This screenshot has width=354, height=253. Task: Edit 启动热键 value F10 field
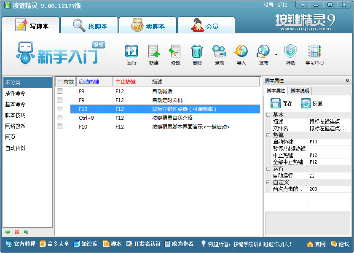[329, 142]
